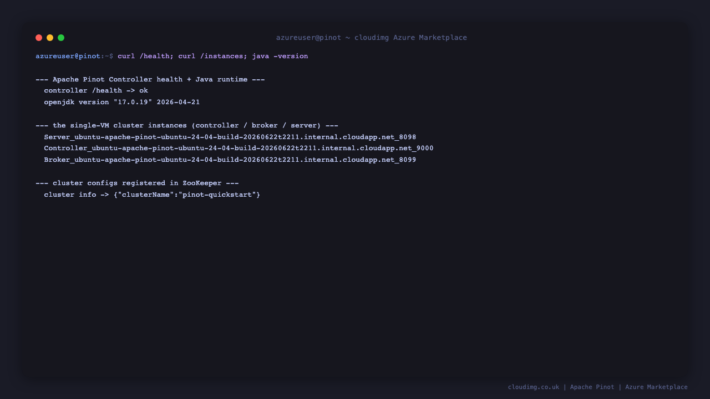Click the red close window dot

tap(39, 38)
